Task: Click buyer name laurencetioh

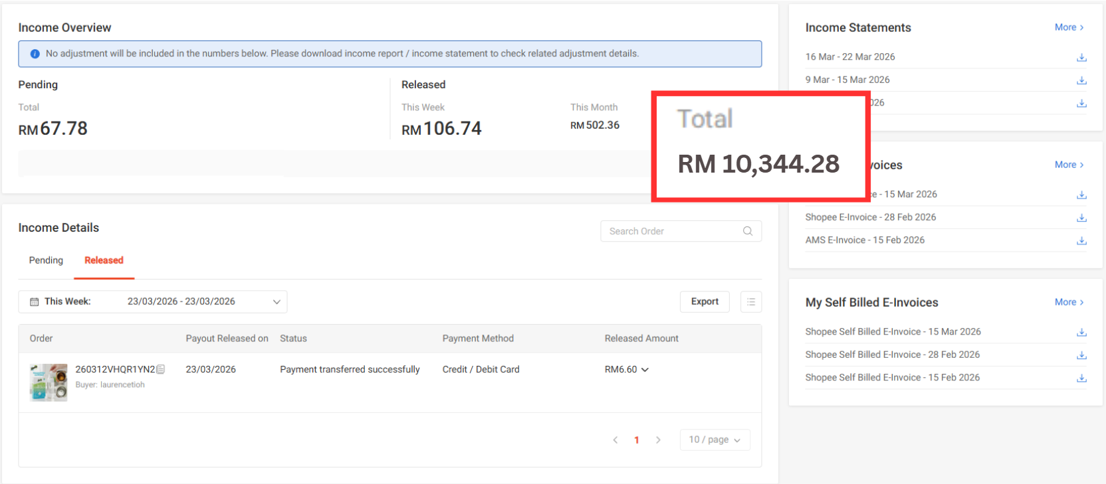Action: pyautogui.click(x=122, y=385)
